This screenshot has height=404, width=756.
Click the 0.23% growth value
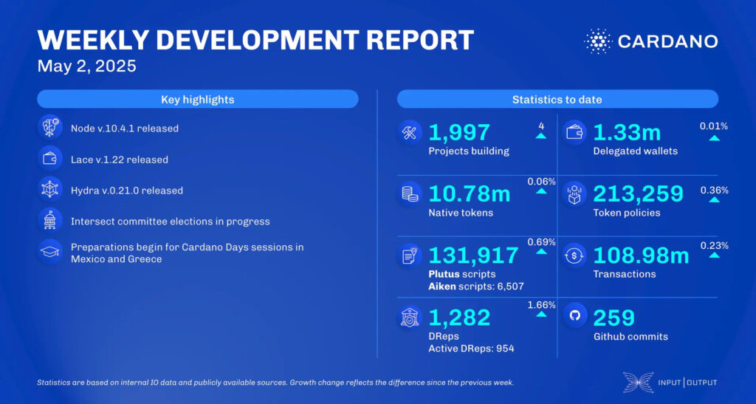tap(714, 245)
